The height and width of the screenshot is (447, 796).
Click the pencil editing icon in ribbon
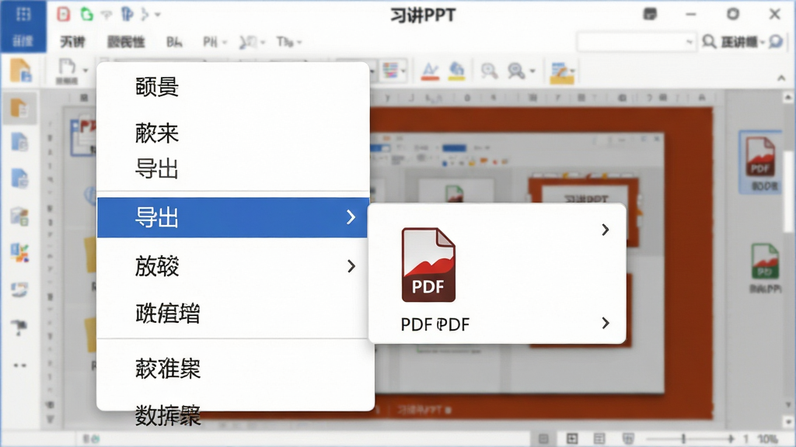(x=561, y=72)
